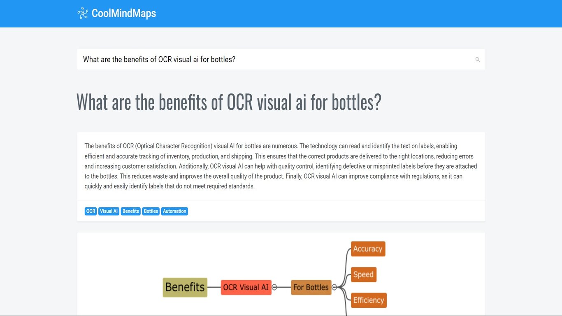Open the CoolMindMaps home link
This screenshot has height=316, width=562.
(117, 13)
